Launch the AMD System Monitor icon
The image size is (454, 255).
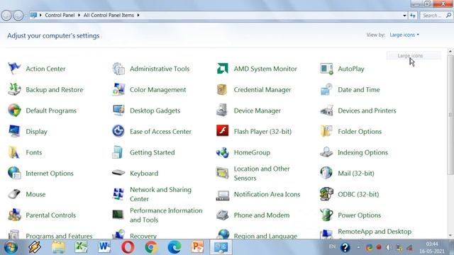pos(222,69)
